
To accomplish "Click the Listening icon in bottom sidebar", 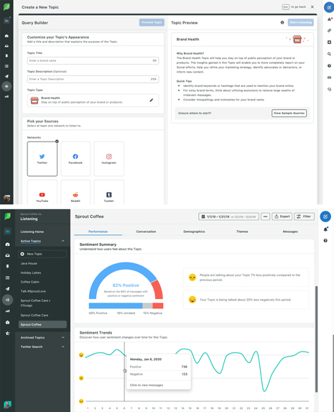I will pos(7,300).
